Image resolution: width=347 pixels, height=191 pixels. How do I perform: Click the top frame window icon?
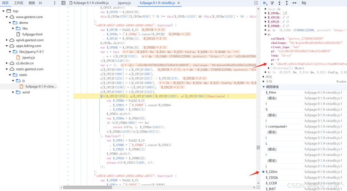[x=9, y=11]
